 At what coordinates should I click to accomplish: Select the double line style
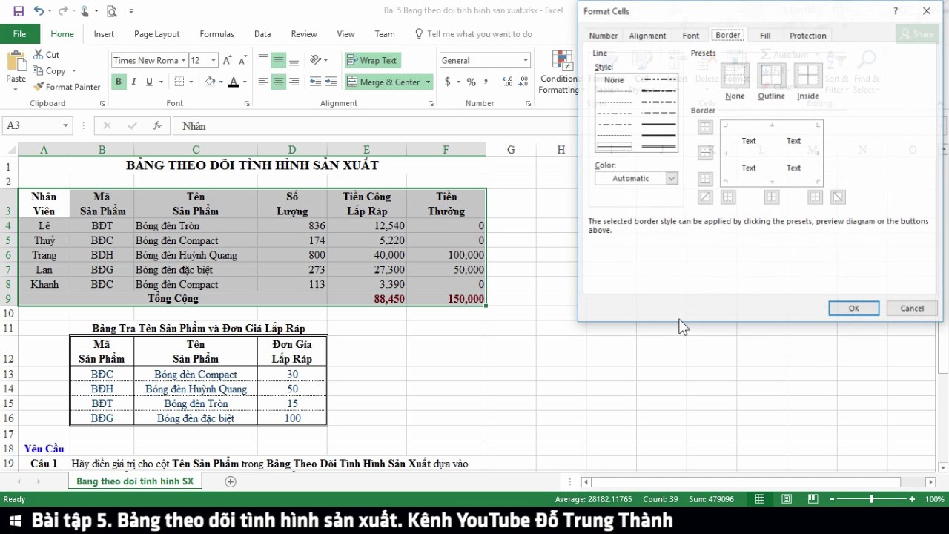coord(658,147)
